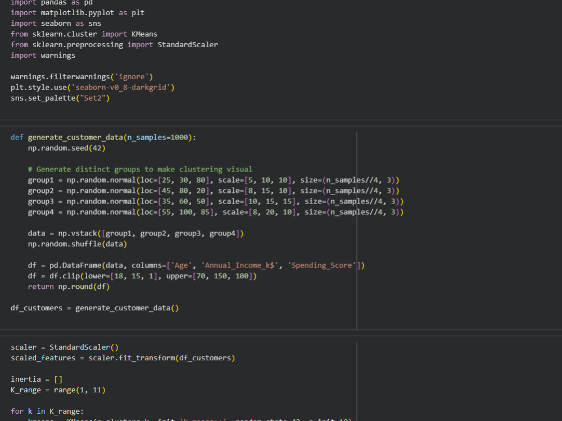Click the n_samples=1000 default parameter

point(157,137)
